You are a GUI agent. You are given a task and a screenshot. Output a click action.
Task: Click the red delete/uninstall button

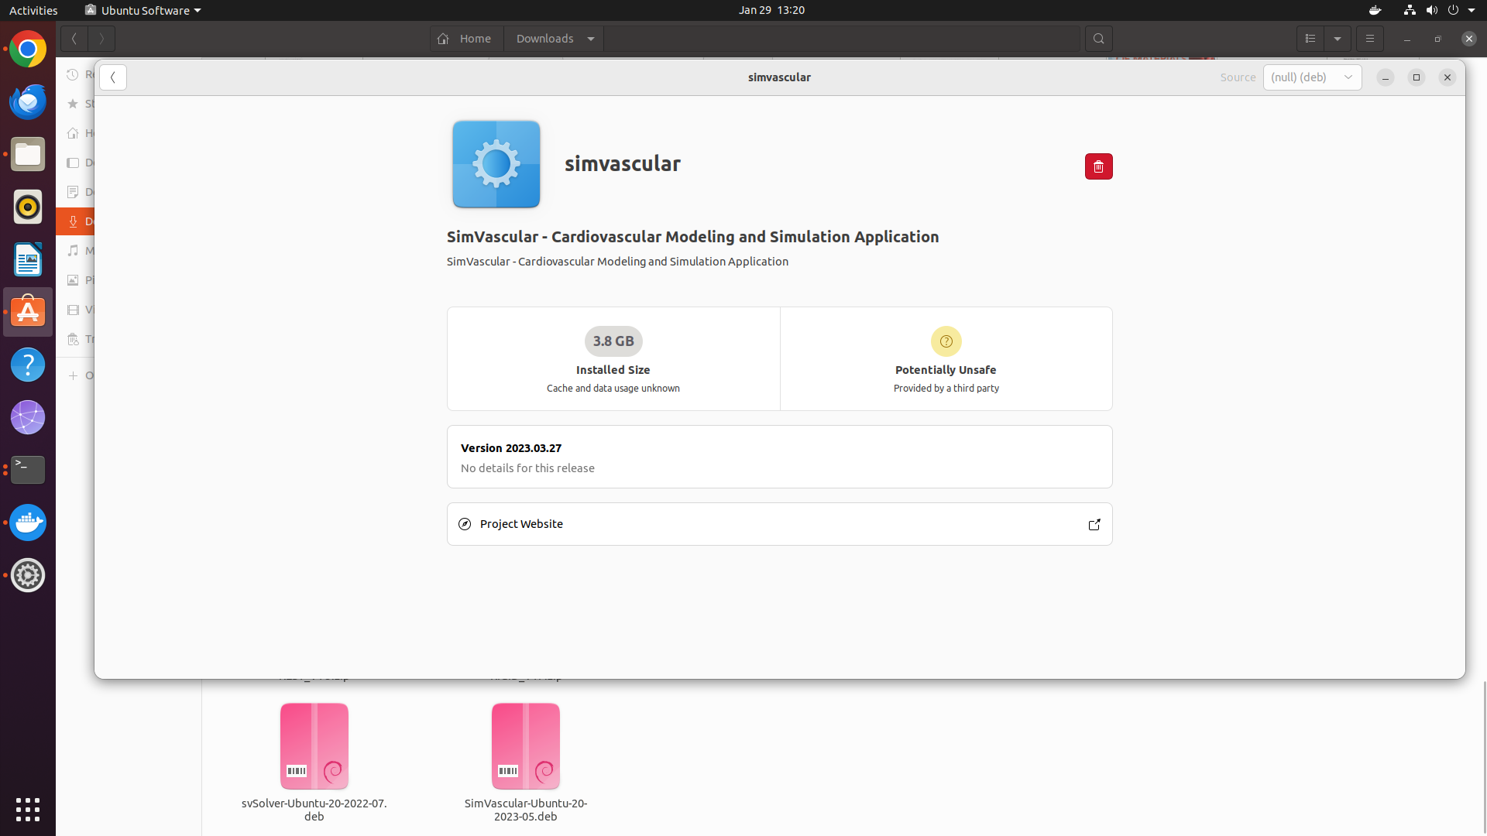[x=1099, y=166]
